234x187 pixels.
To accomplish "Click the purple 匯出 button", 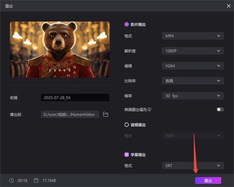I will [208, 180].
